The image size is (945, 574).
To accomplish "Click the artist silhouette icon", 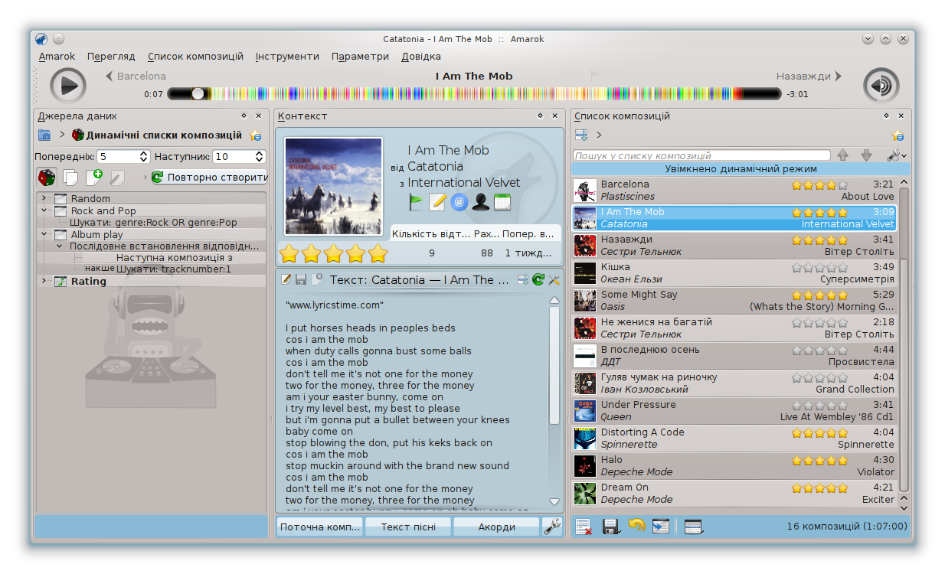I will pyautogui.click(x=480, y=202).
